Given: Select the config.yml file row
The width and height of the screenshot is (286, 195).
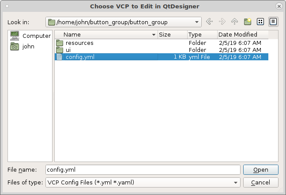Looking at the screenshot, I should pos(161,57).
